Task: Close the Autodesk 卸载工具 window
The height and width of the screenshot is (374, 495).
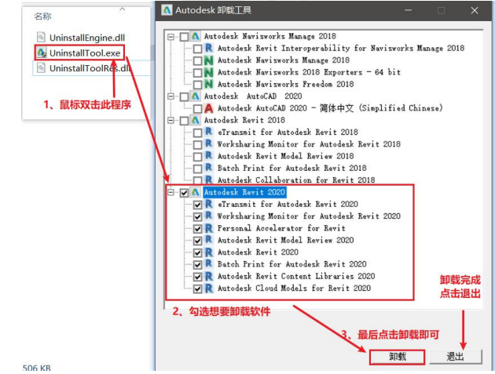Action: [474, 10]
